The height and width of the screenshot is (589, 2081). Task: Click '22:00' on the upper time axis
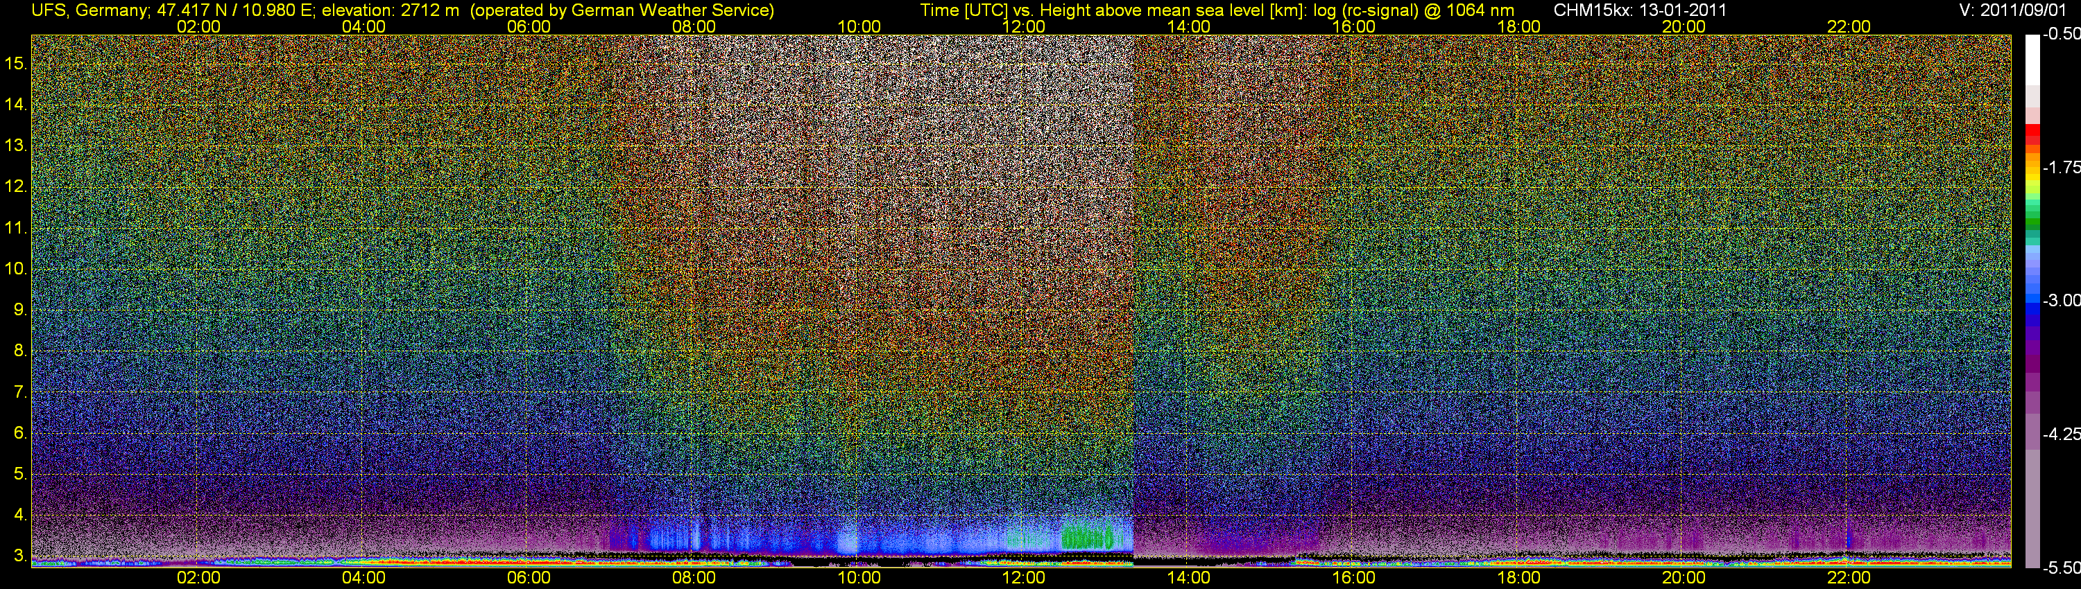(x=1849, y=26)
